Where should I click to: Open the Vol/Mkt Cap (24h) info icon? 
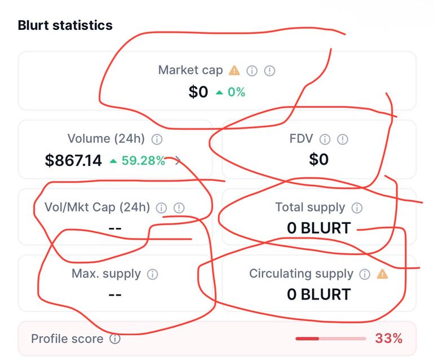161,208
